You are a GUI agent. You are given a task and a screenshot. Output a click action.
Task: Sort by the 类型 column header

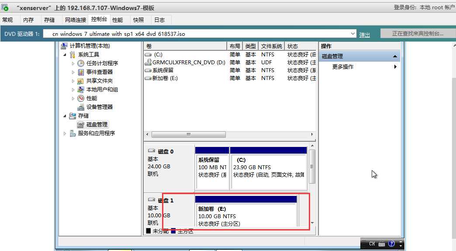click(x=250, y=46)
